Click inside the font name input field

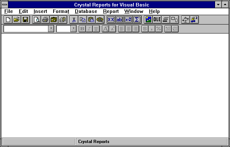point(26,29)
